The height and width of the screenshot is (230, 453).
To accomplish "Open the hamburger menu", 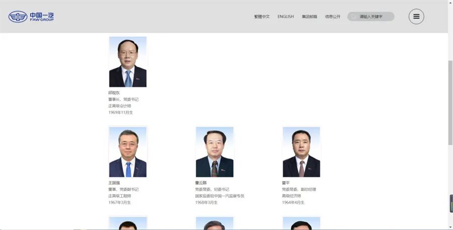I will pos(416,17).
